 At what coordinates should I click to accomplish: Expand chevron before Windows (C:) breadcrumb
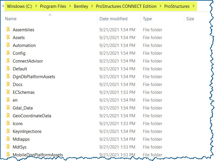[x=3, y=6]
